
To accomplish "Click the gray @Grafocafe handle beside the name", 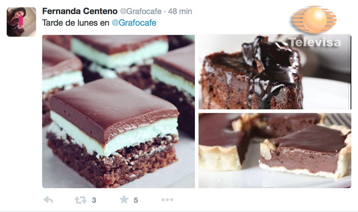I will (x=141, y=11).
